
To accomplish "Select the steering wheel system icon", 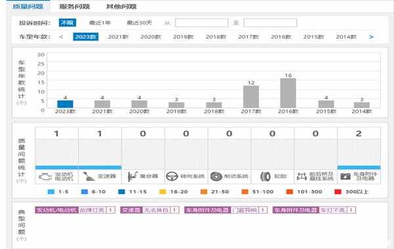I will click(172, 176).
